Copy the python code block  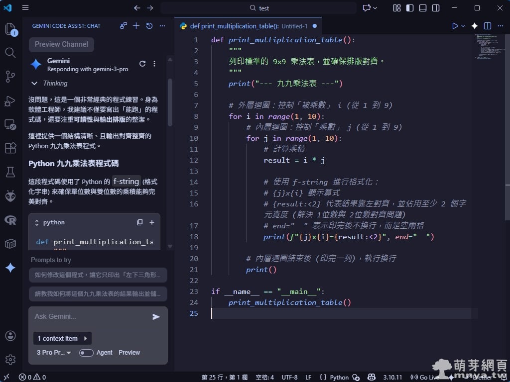click(x=140, y=222)
